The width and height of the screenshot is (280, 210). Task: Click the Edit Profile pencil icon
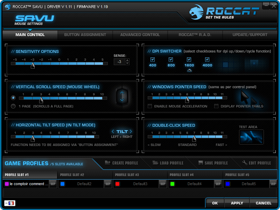tap(245, 162)
